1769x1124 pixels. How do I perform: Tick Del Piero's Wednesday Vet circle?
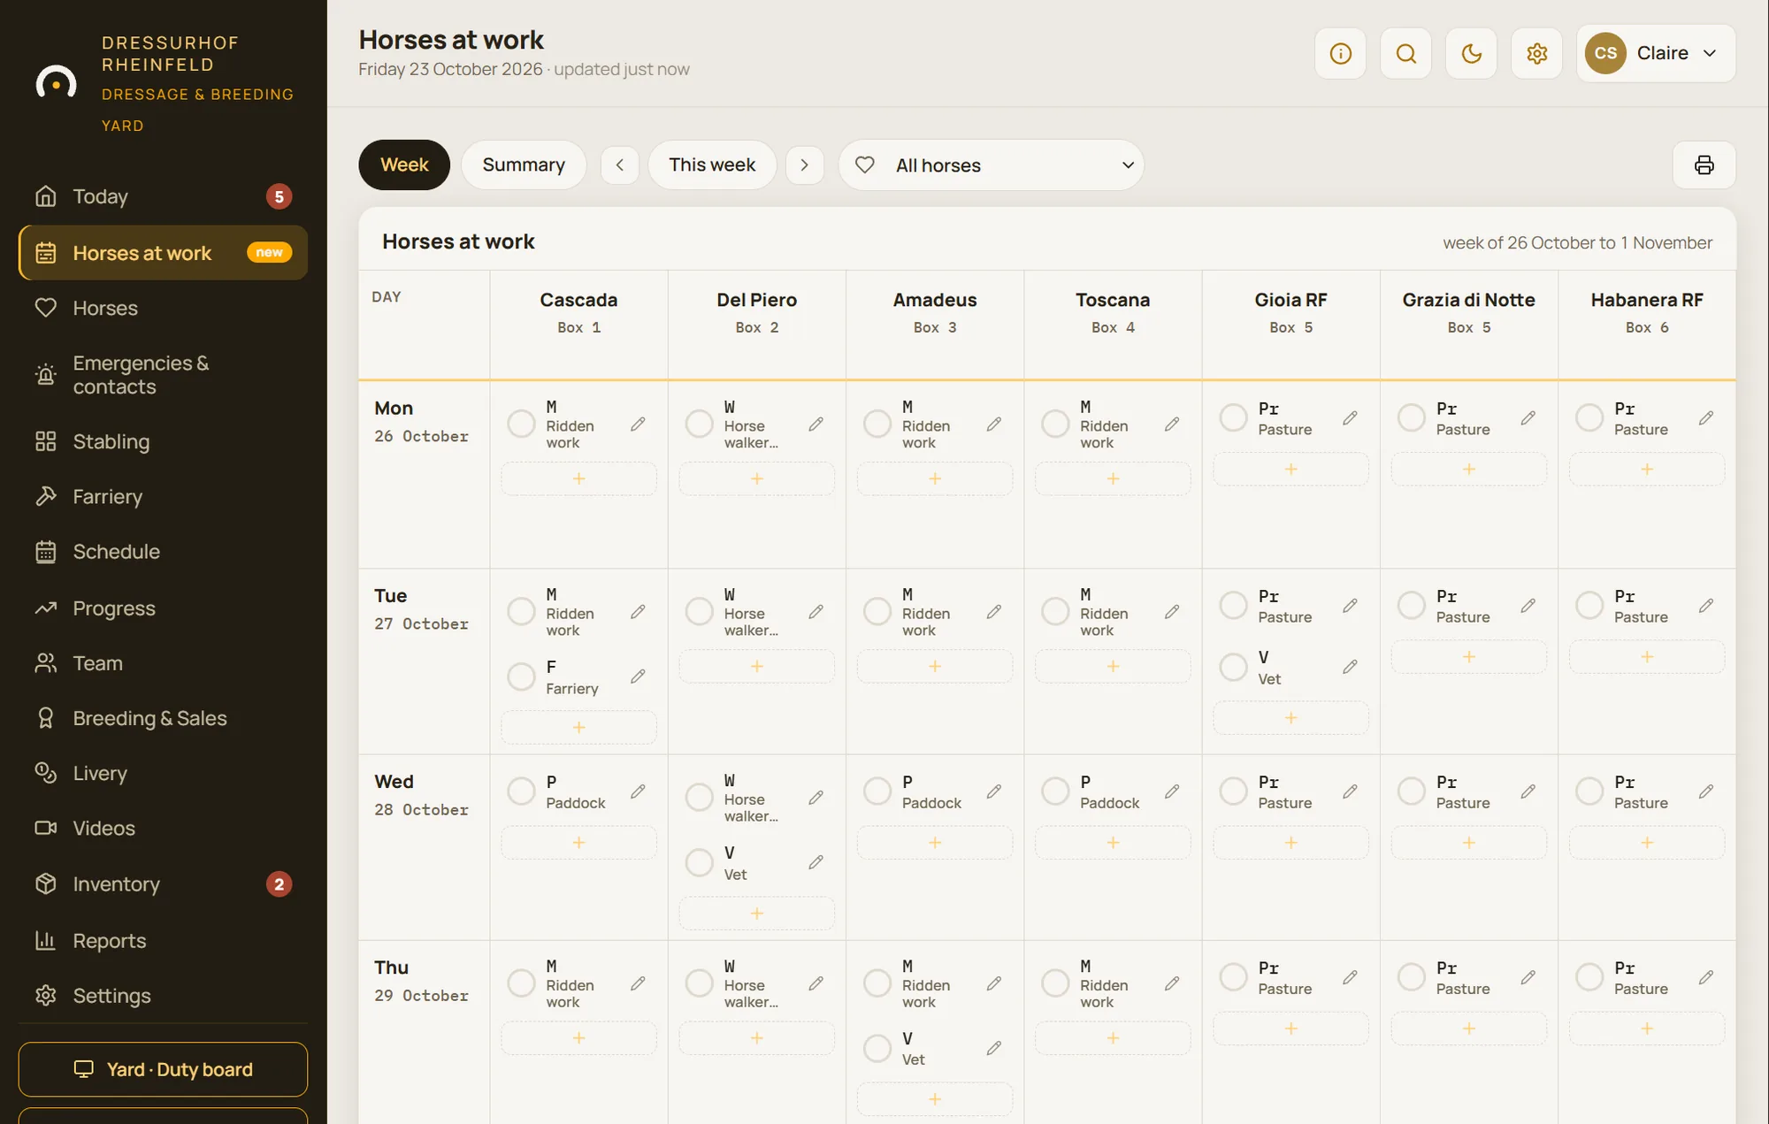pos(699,862)
